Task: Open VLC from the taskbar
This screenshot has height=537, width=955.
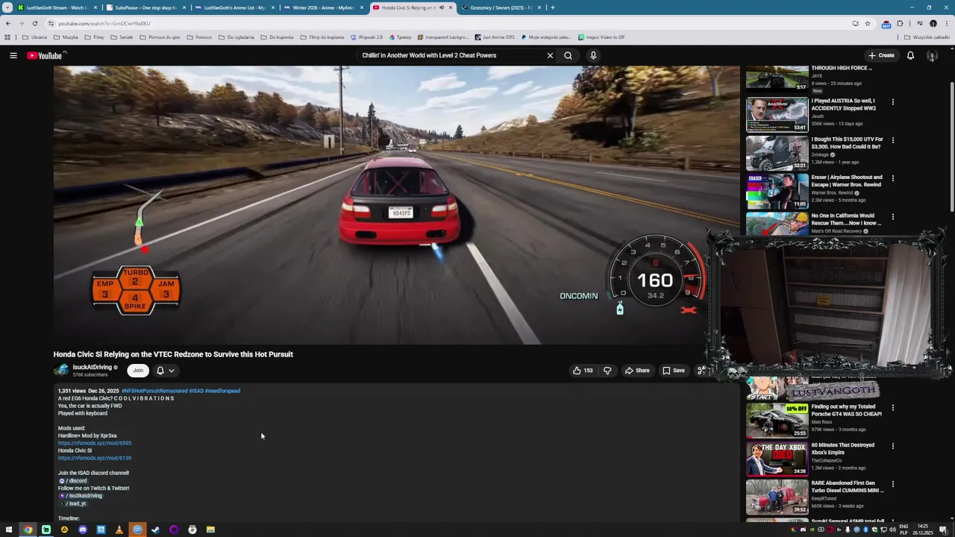Action: [x=119, y=530]
